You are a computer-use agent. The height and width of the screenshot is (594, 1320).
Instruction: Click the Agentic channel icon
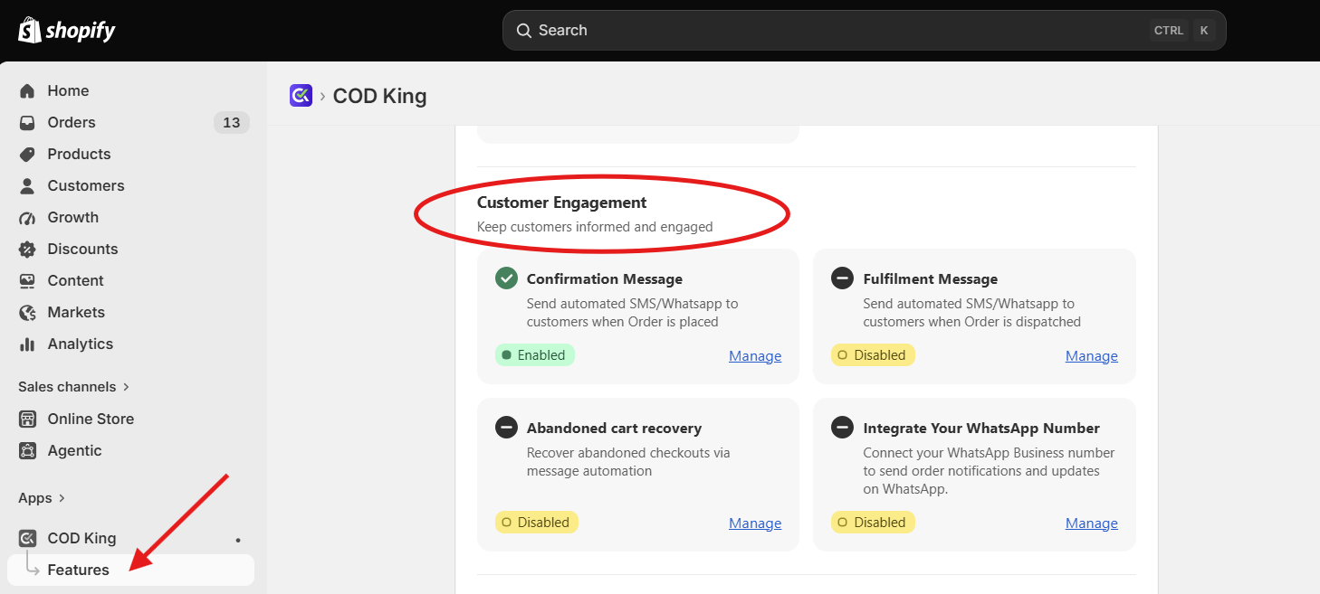pyautogui.click(x=27, y=451)
